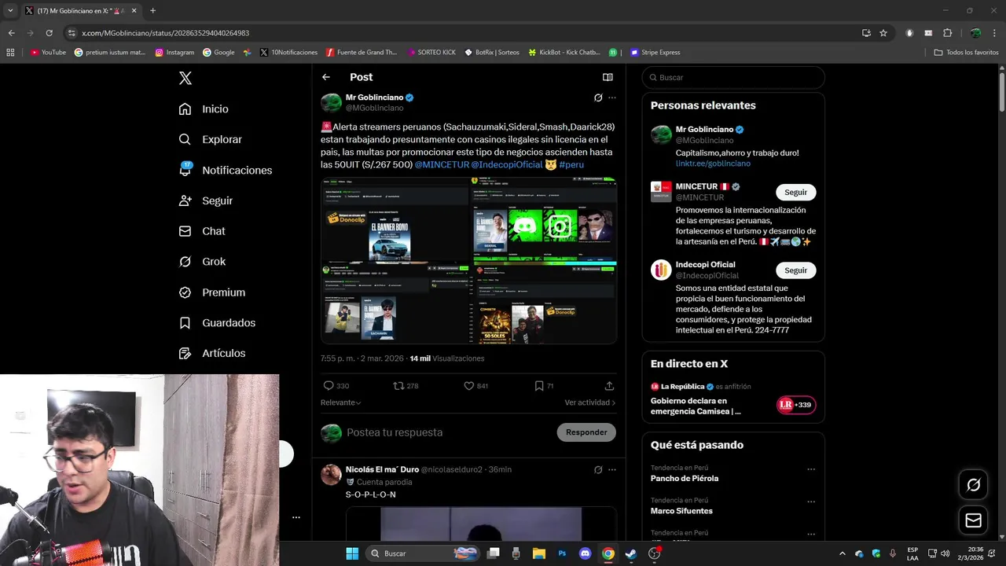Reload the page in Chrome
Screen dimensions: 1006x566
49,33
